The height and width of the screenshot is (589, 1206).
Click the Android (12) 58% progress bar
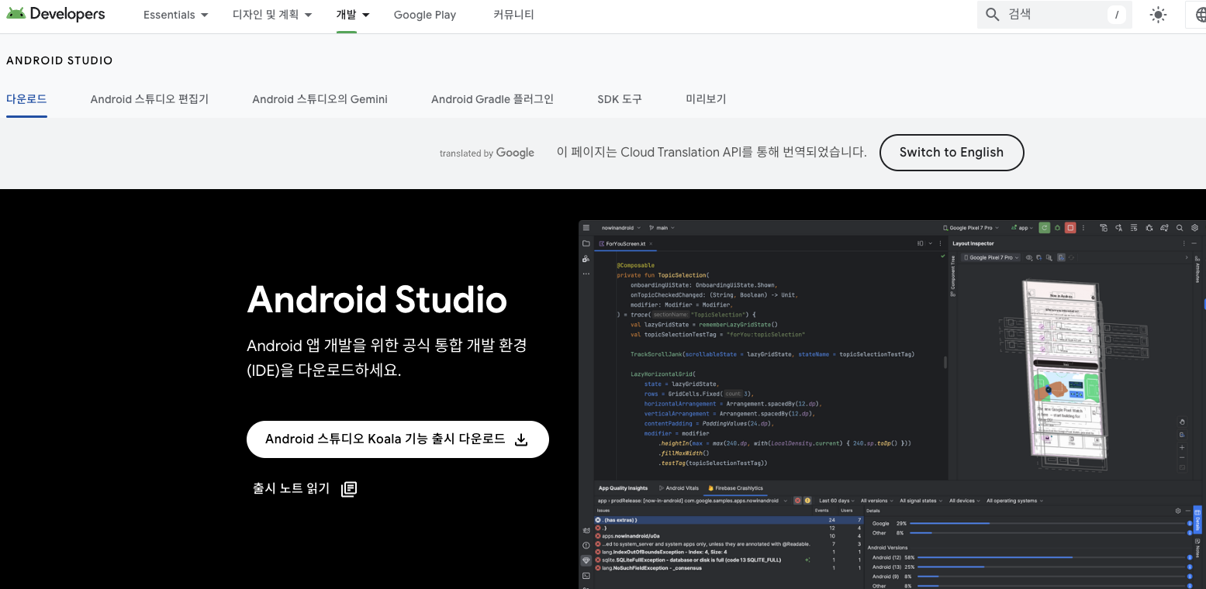point(1052,557)
